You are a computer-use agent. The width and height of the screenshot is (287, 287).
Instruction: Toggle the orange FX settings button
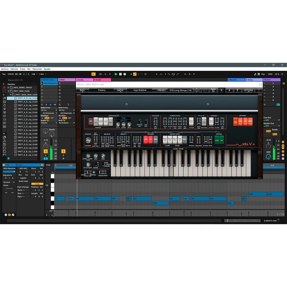click(245, 122)
